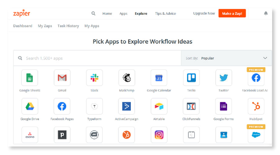Click the Zapier logo
Image resolution: width=280 pixels, height=155 pixels.
click(x=21, y=13)
